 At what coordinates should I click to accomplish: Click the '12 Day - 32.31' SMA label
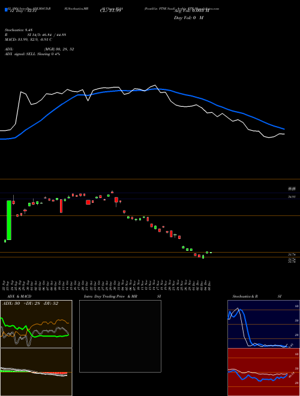click(x=22, y=11)
